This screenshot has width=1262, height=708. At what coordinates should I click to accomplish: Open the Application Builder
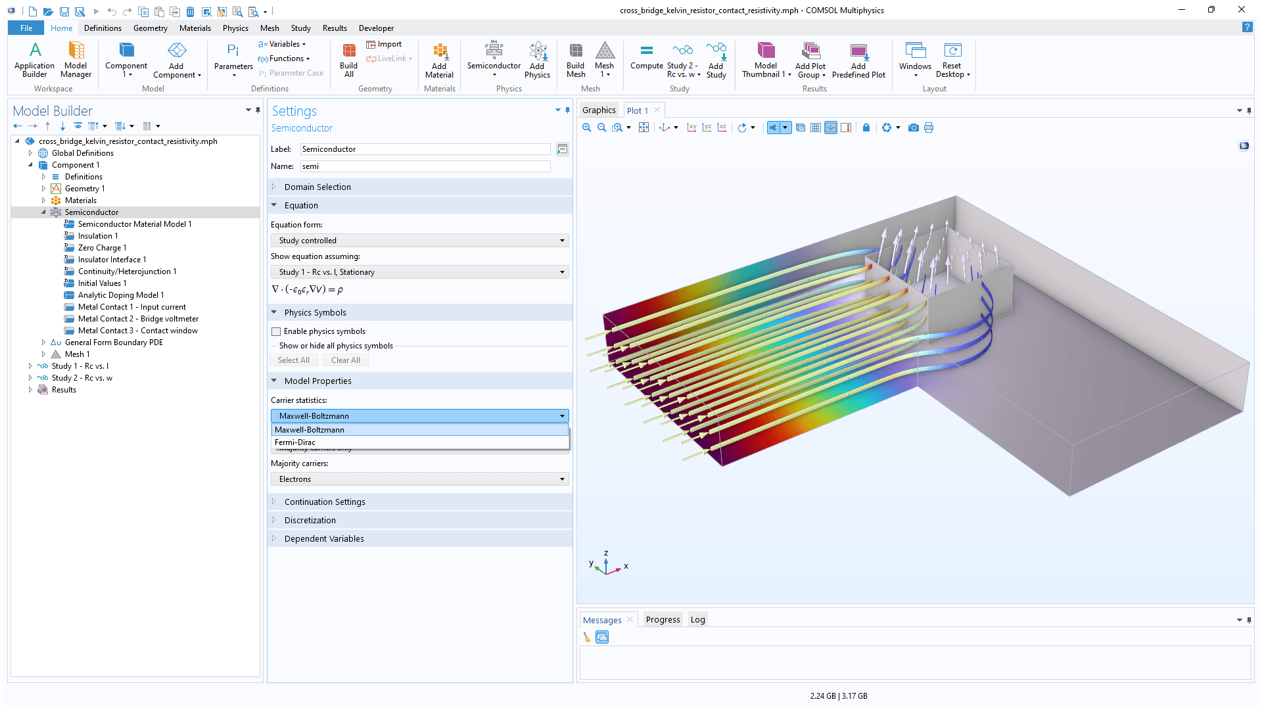click(35, 59)
